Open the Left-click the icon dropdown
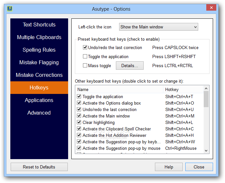 pyautogui.click(x=159, y=27)
